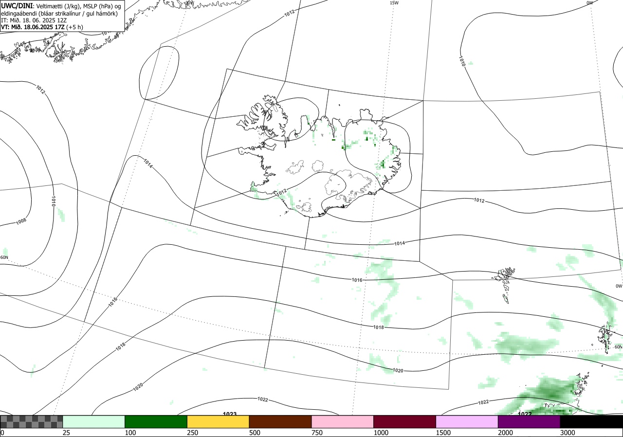Click the "1008" isobar label
The width and height of the screenshot is (623, 437).
tap(21, 221)
